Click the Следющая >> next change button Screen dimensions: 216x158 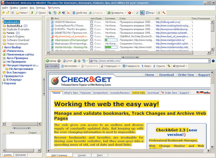coord(111,66)
